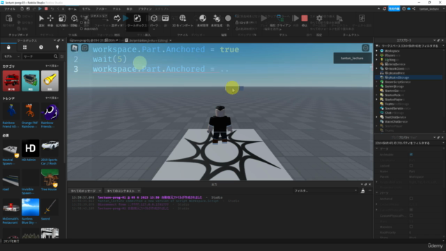Toggle the CustomPhysicalProperties checkbox
The height and width of the screenshot is (251, 446).
tap(411, 215)
